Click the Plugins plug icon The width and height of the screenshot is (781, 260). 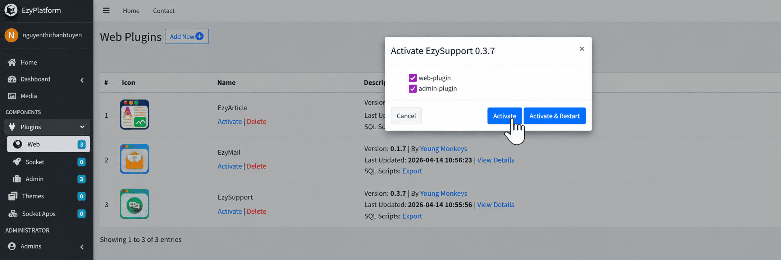tap(12, 127)
